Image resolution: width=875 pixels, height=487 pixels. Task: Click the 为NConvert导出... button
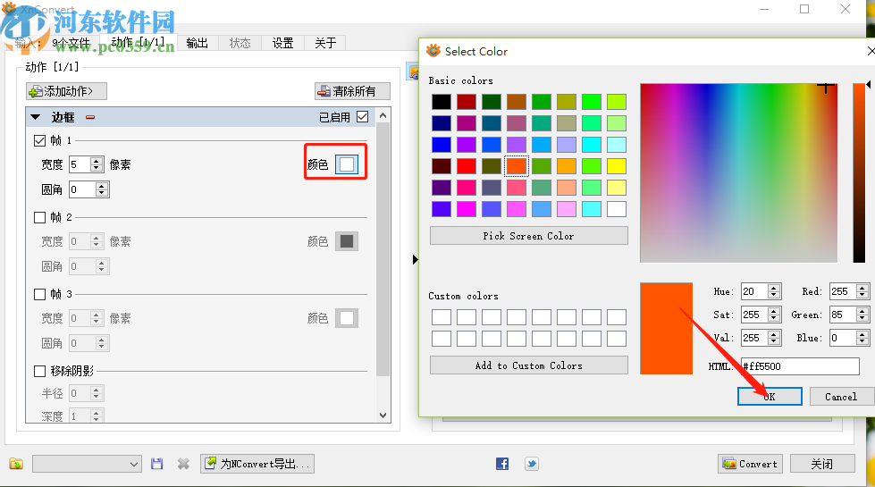257,464
